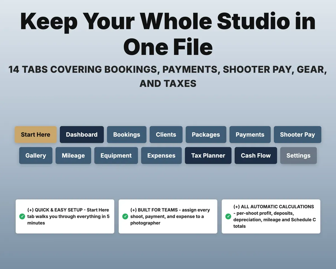Click the green check beside Quick & Easy Setup
This screenshot has width=336, height=269.
[x=22, y=216]
